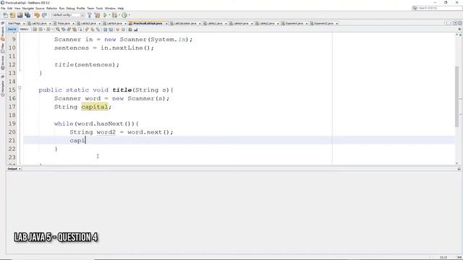Click the Comment icon in editor toolbar

(130, 30)
